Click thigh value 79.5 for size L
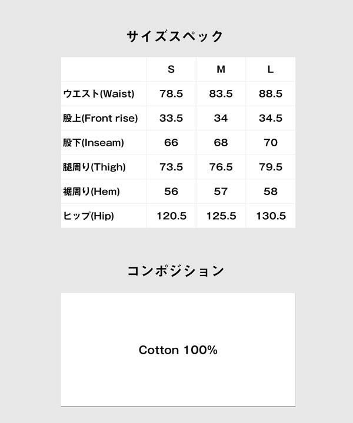The width and height of the screenshot is (353, 423). (271, 167)
